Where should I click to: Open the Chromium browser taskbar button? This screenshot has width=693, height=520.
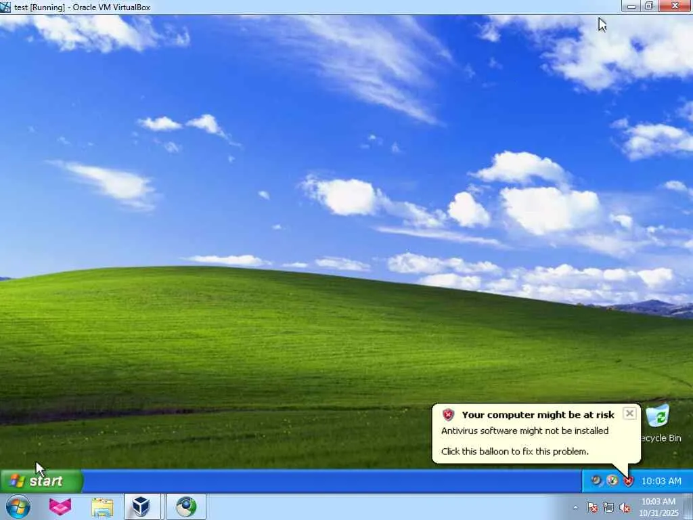coord(186,506)
